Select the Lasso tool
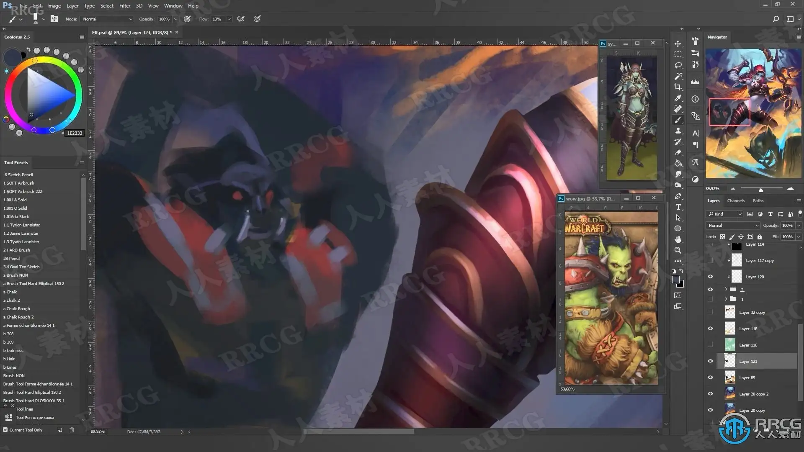The width and height of the screenshot is (804, 452). click(x=678, y=65)
